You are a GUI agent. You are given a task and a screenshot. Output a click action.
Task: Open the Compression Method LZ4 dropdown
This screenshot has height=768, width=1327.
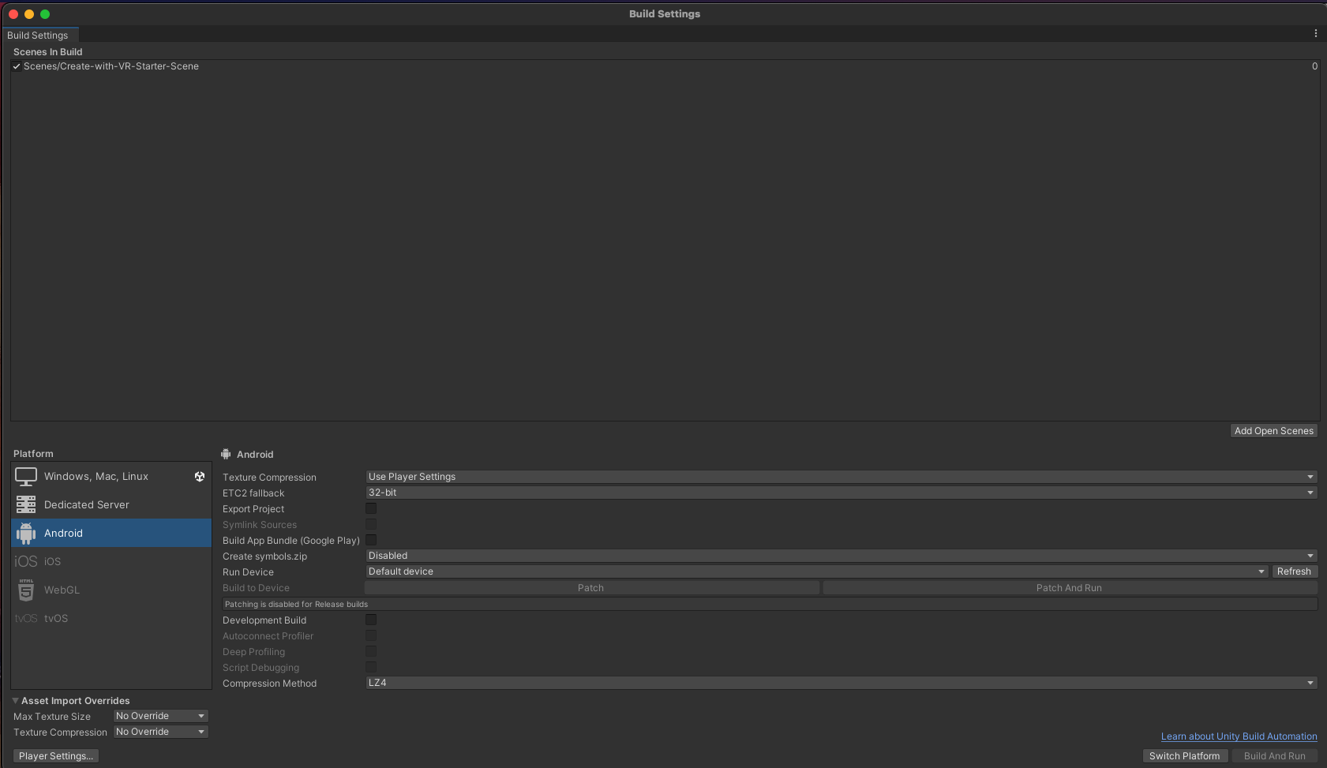click(842, 683)
